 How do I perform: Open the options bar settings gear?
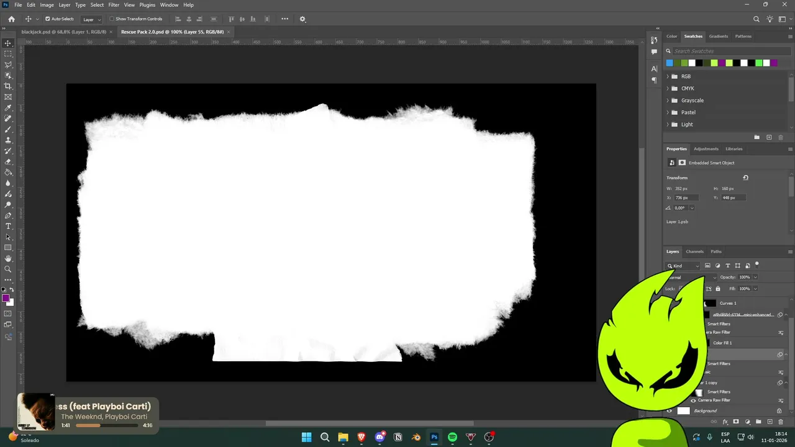click(x=302, y=19)
